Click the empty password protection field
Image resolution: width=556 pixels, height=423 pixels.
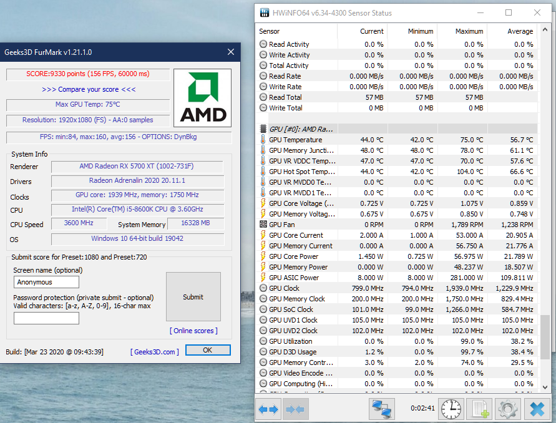tap(46, 318)
